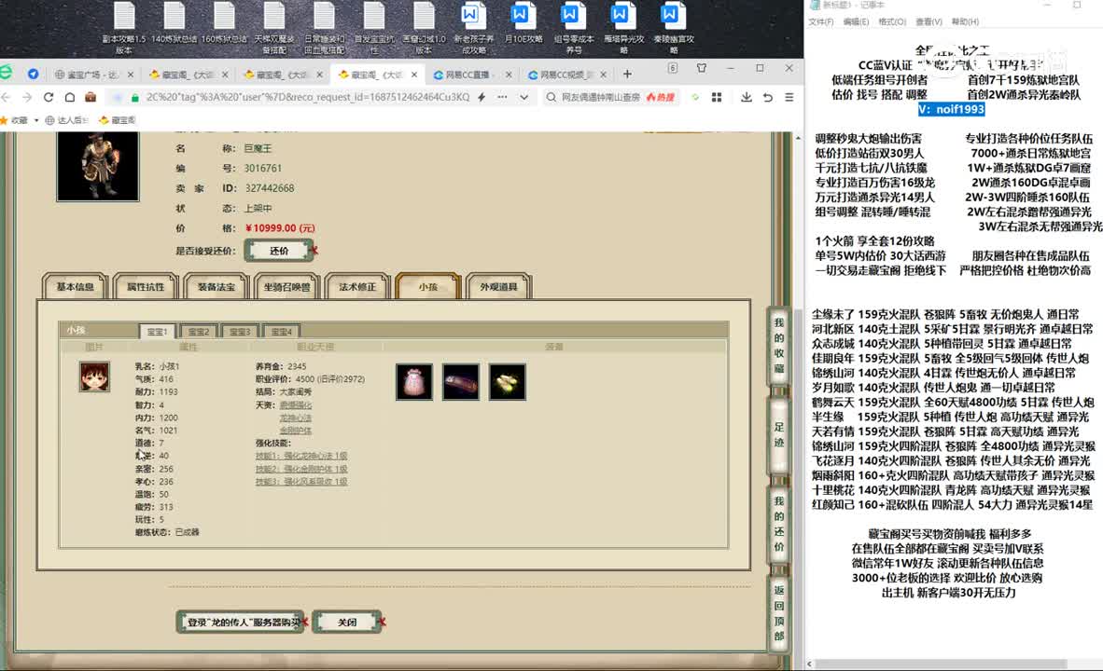
Task: Open the 月10E攻略 Word document icon
Action: pos(523,22)
